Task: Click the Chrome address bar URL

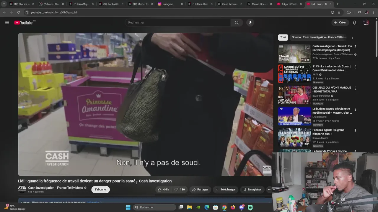Action: [54, 12]
